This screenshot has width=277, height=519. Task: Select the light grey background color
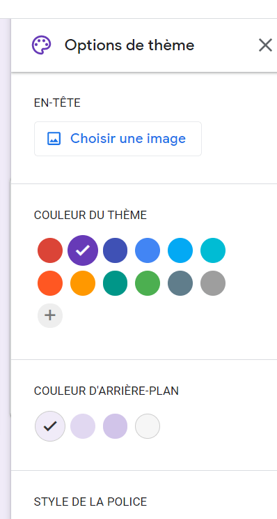coord(148,426)
